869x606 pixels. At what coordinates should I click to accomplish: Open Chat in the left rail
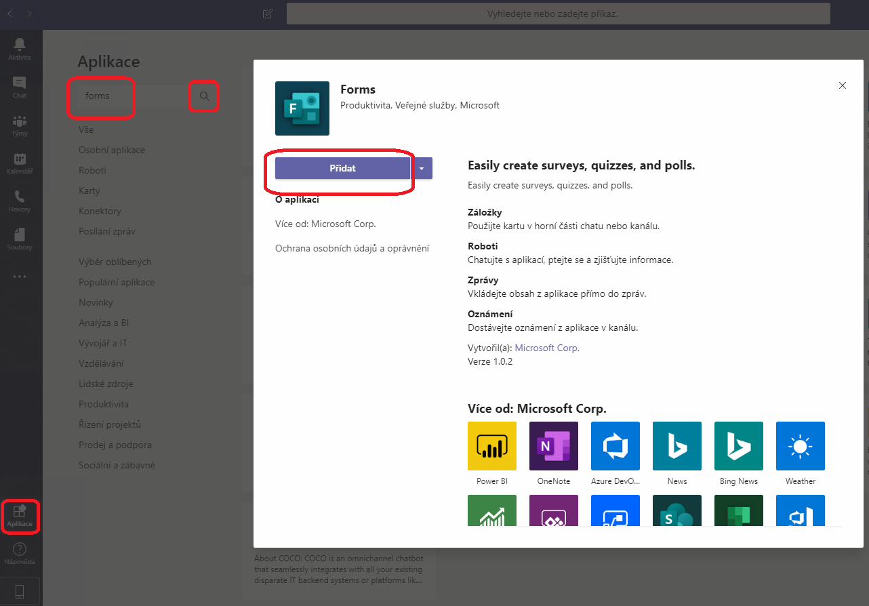20,87
